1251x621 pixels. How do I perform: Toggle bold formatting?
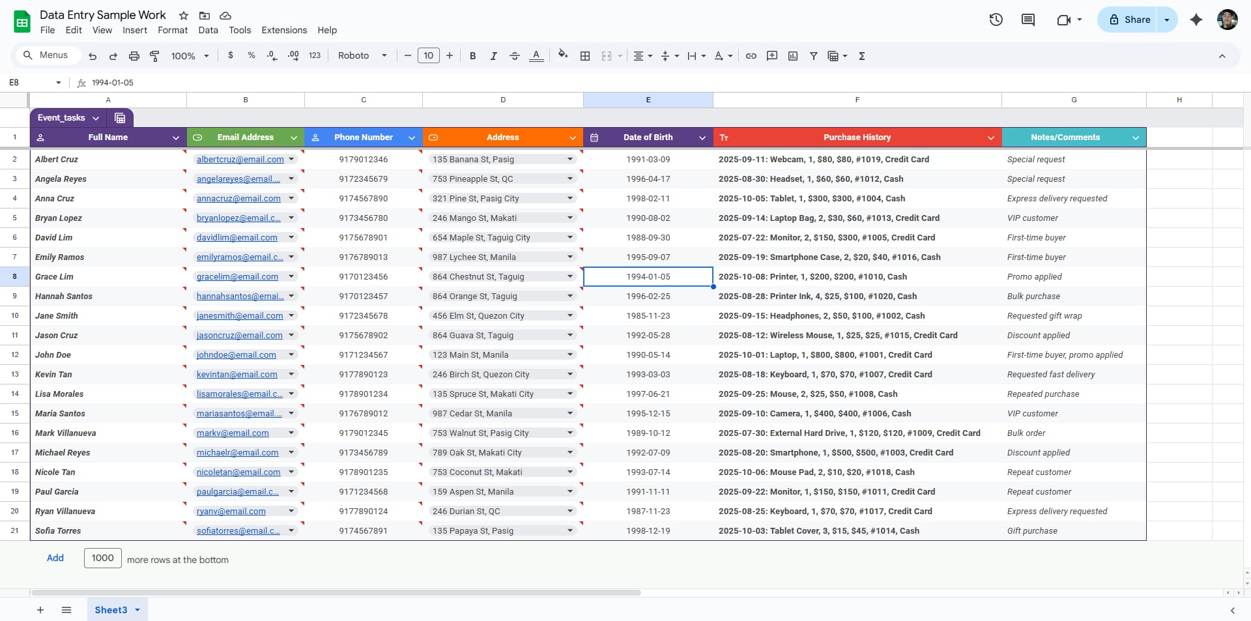(x=472, y=56)
